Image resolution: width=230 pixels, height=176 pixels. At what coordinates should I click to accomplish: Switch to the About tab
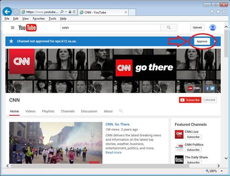[108, 111]
